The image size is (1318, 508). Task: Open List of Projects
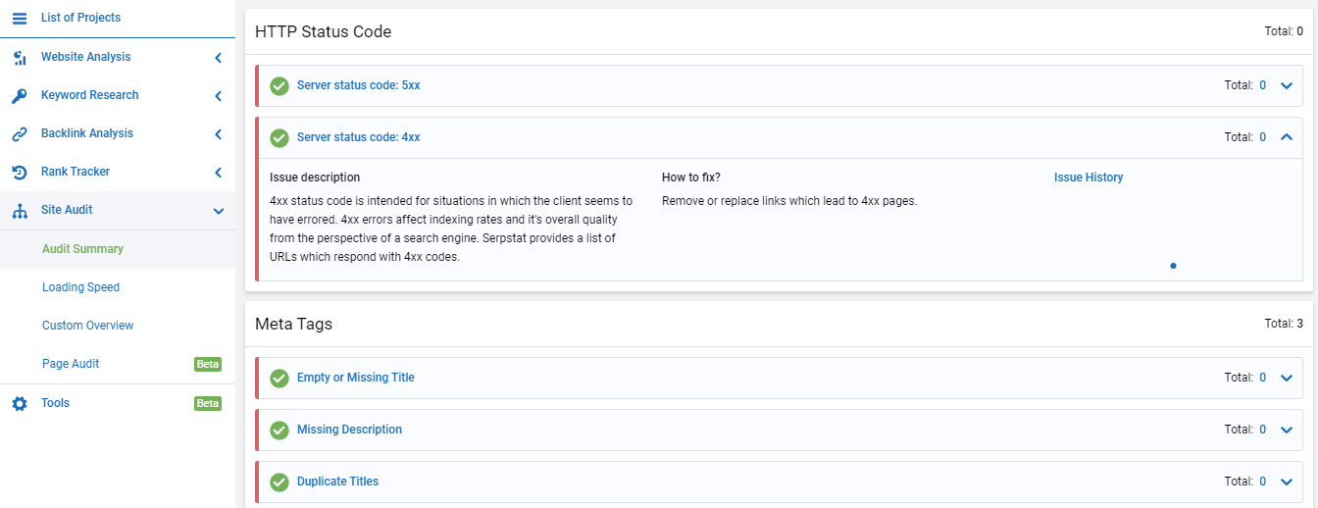[80, 18]
